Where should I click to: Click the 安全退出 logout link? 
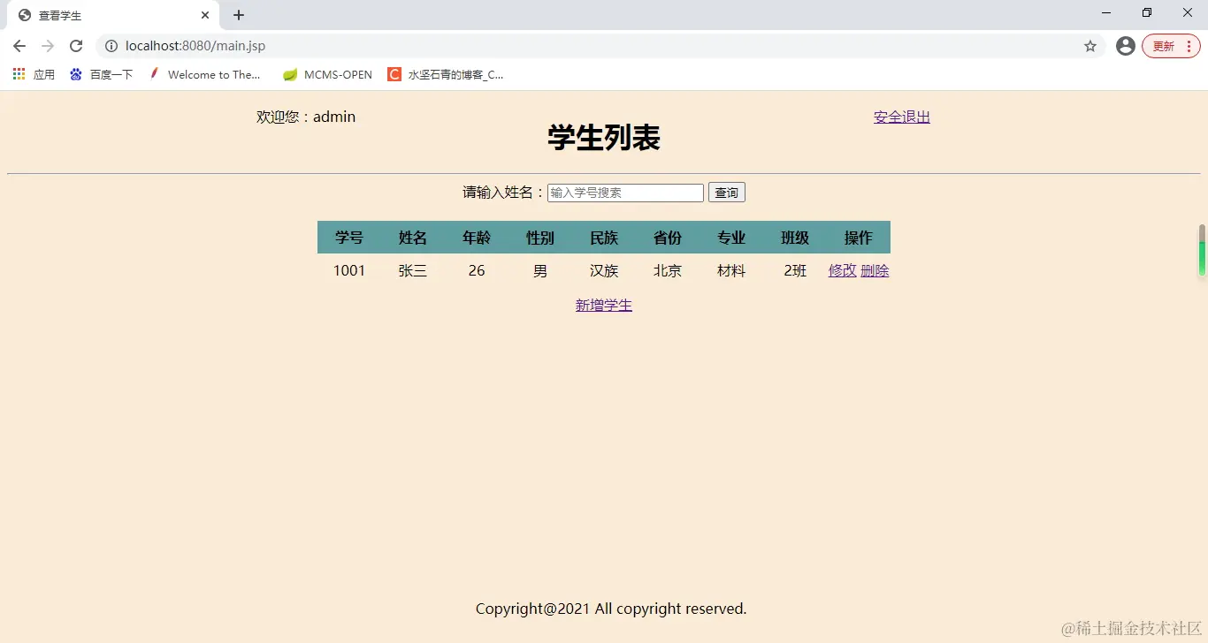pos(901,116)
